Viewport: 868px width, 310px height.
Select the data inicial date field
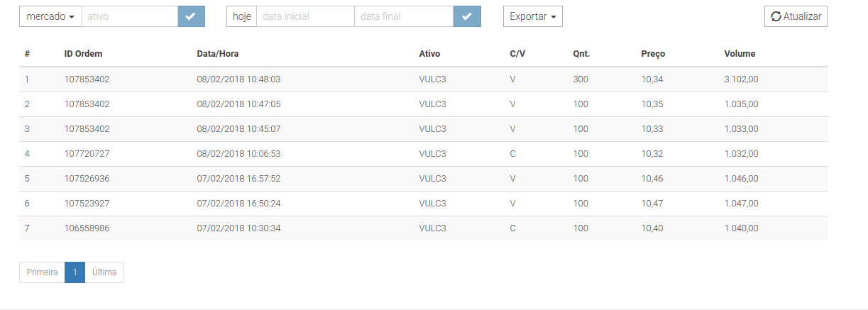(x=305, y=16)
